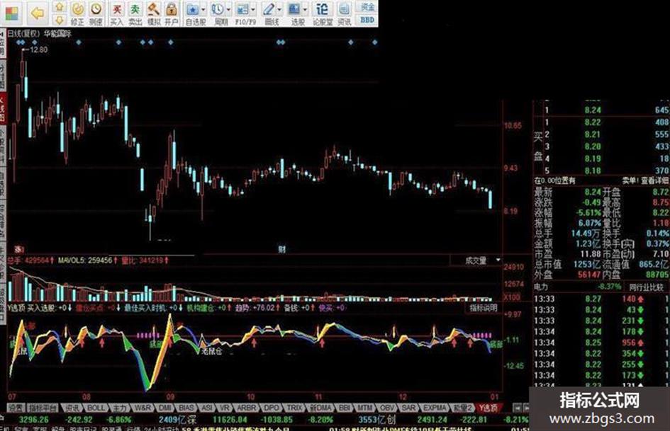Click the yellow up arrow icon
Screen dimensions: 670x431
[x=60, y=7]
